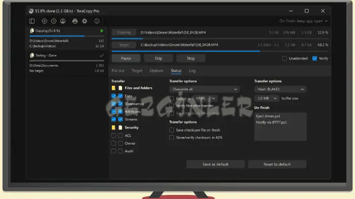The width and height of the screenshot is (355, 199).
Task: Click the copy icon beside Testing - Done
Action: [x=32, y=55]
